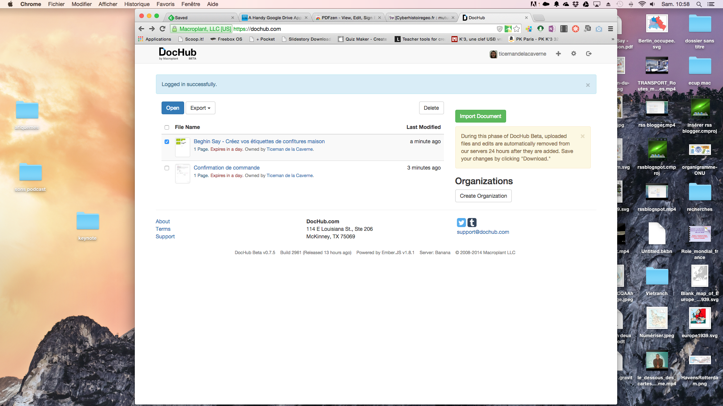The image size is (723, 406).
Task: Select the keynote folder on desktop
Action: 87,226
